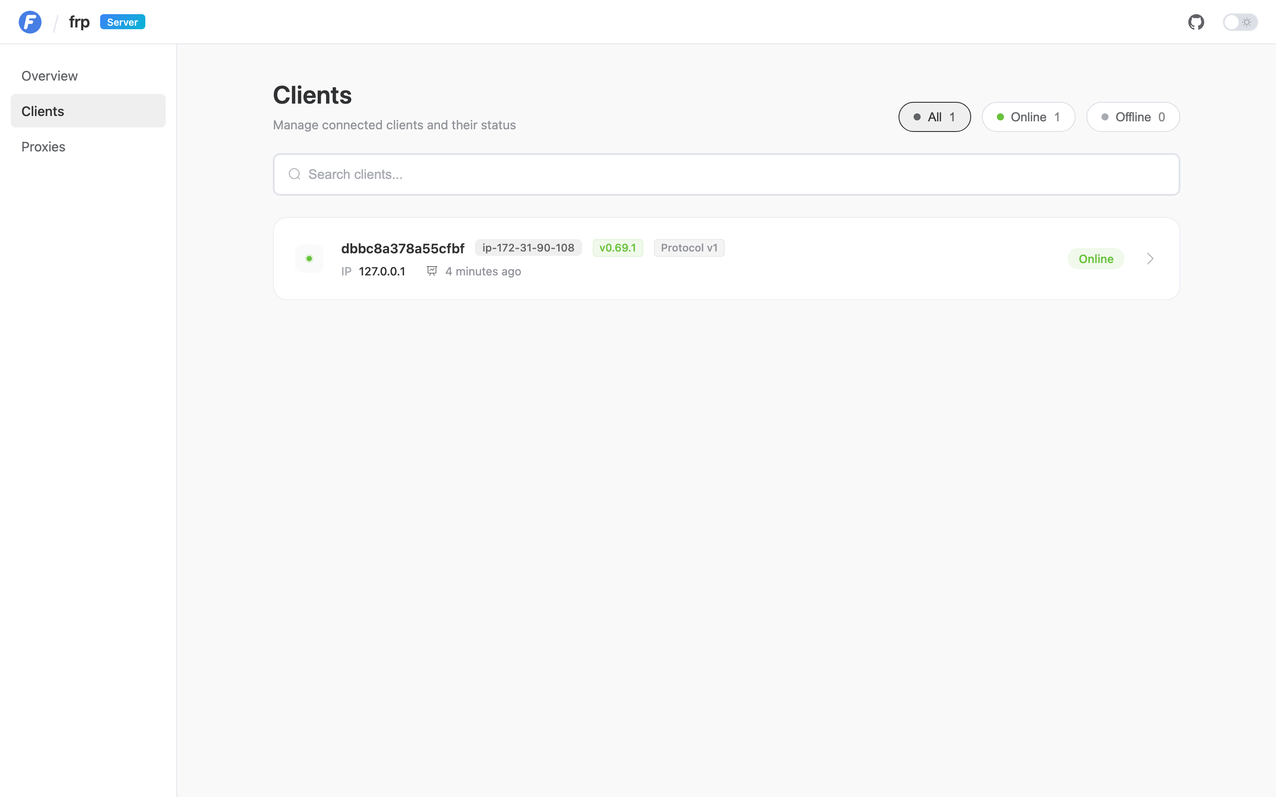Click the ip-172-31-90-108 hostname tag
Image resolution: width=1276 pixels, height=797 pixels.
[528, 248]
